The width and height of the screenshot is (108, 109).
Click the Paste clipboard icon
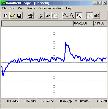pos(55,15)
